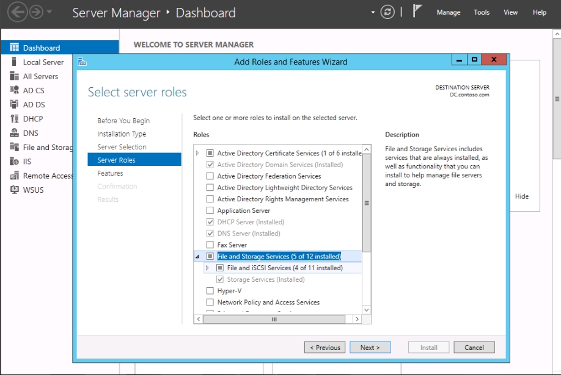Image resolution: width=561 pixels, height=375 pixels.
Task: Collapse File and Storage Services node
Action: click(197, 257)
